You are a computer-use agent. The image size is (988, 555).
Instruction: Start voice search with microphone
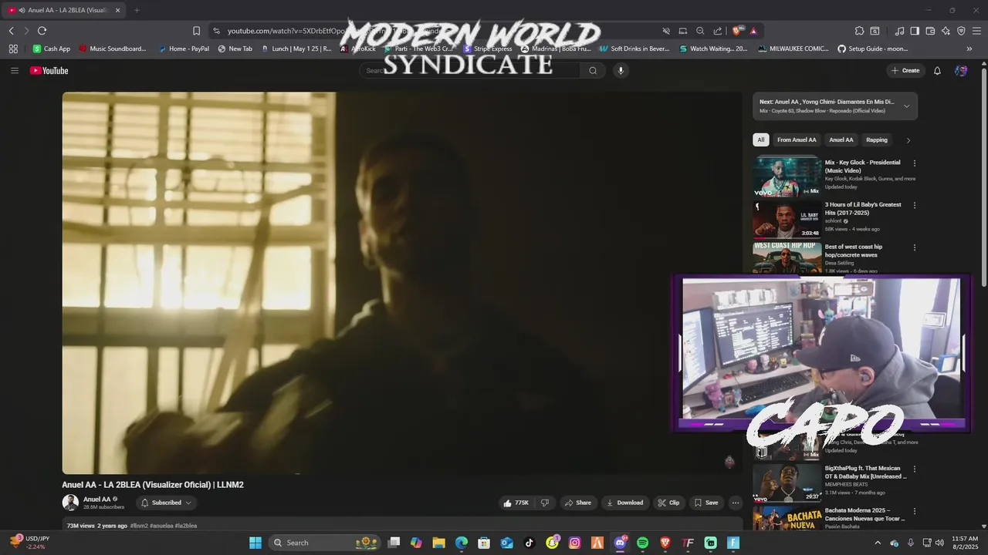tap(620, 70)
